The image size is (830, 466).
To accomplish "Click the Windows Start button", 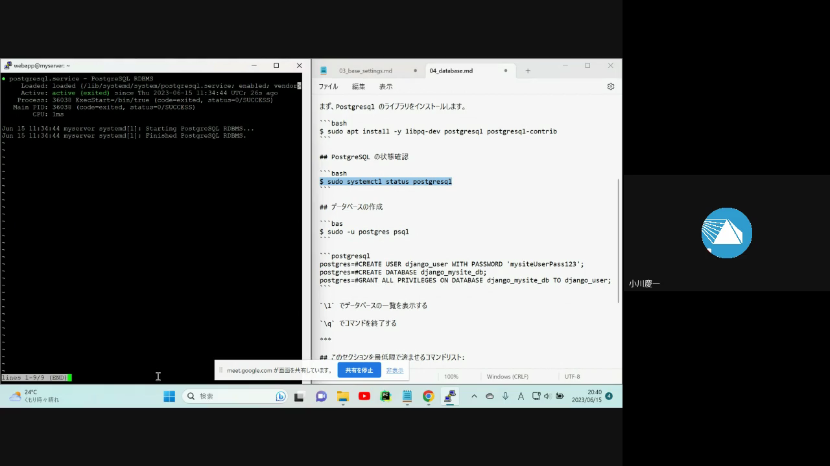I will pyautogui.click(x=169, y=396).
